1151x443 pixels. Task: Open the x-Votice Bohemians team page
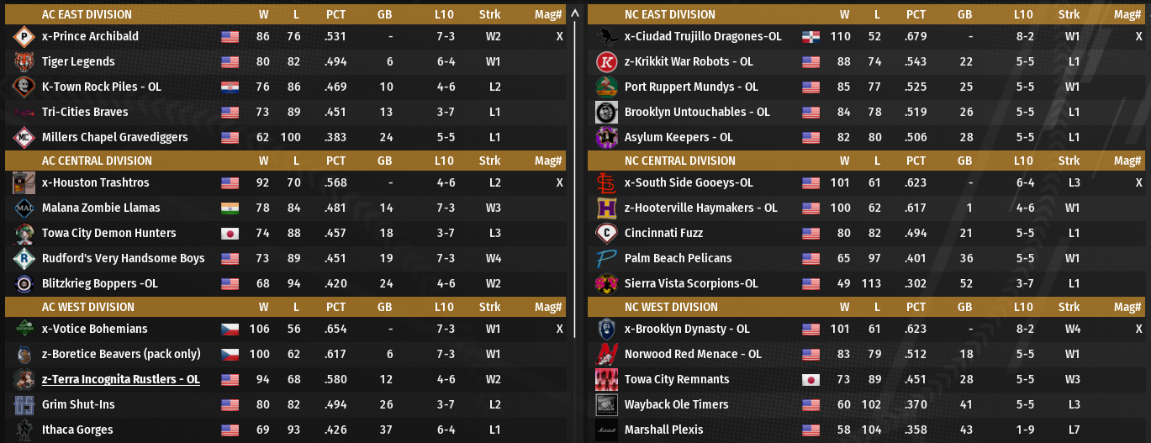pos(94,330)
